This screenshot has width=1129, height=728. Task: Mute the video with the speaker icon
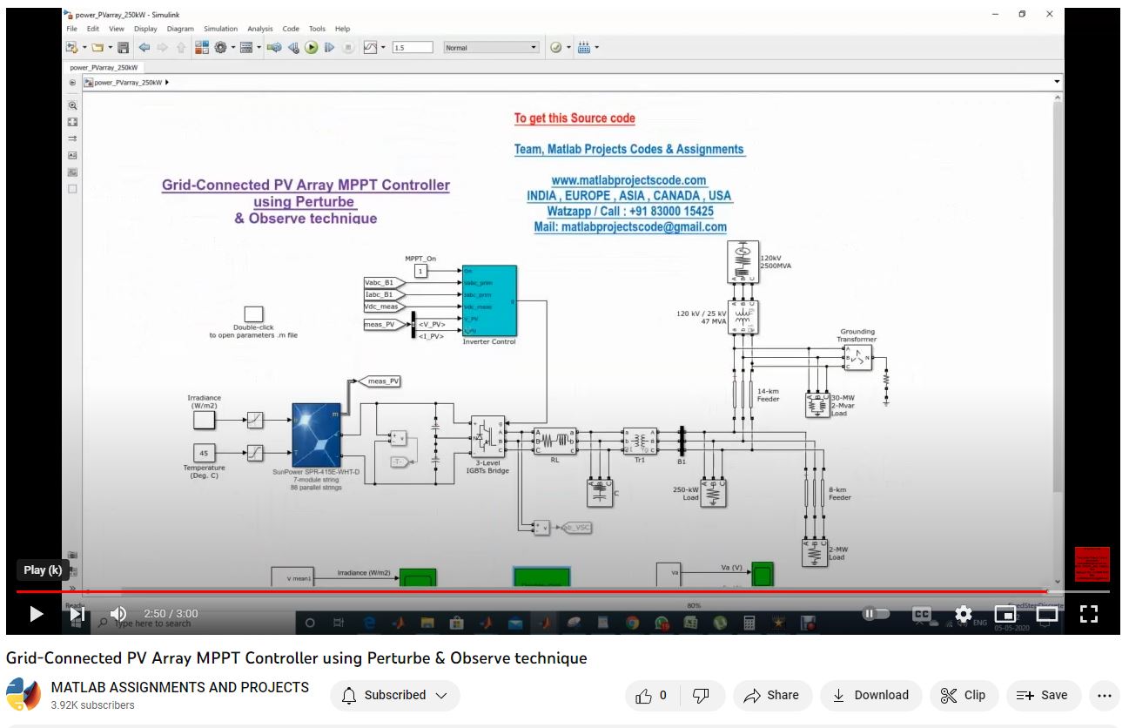(x=118, y=614)
